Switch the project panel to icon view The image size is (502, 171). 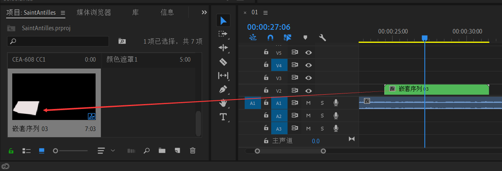click(42, 151)
